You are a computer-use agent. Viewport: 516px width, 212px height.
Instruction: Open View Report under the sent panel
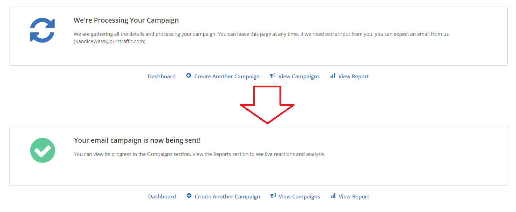[x=354, y=196]
